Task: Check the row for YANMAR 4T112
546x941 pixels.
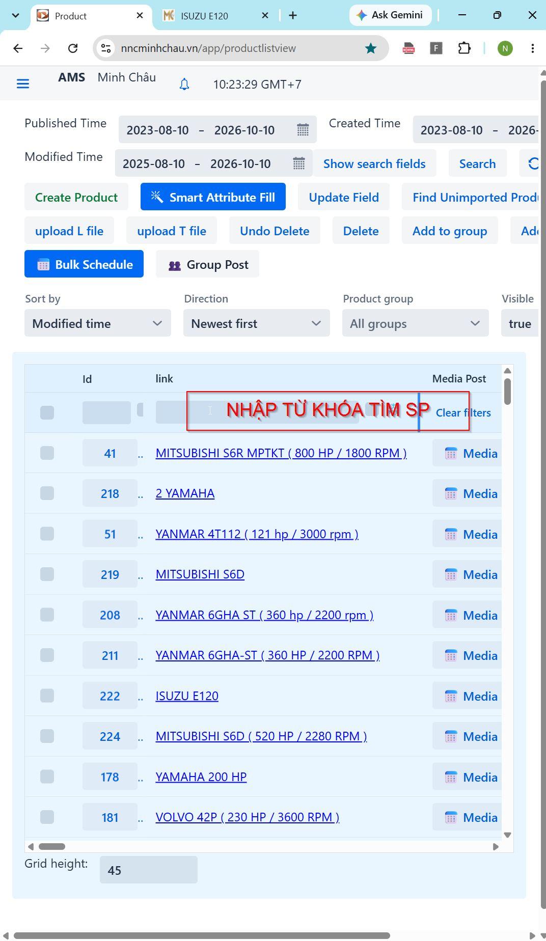Action: tap(47, 534)
